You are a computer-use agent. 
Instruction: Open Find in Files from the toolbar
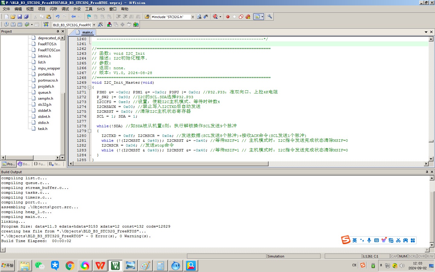coord(147,17)
